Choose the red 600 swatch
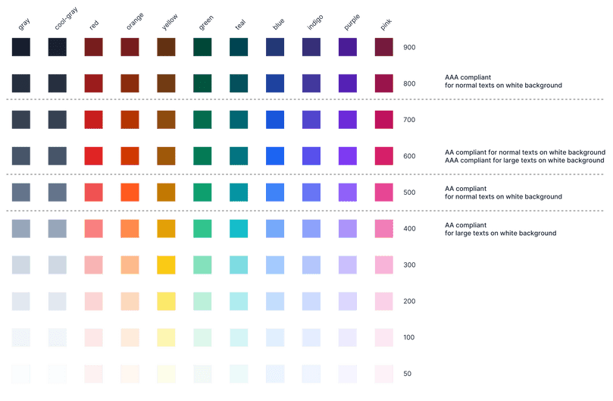This screenshot has height=401, width=613. click(94, 156)
